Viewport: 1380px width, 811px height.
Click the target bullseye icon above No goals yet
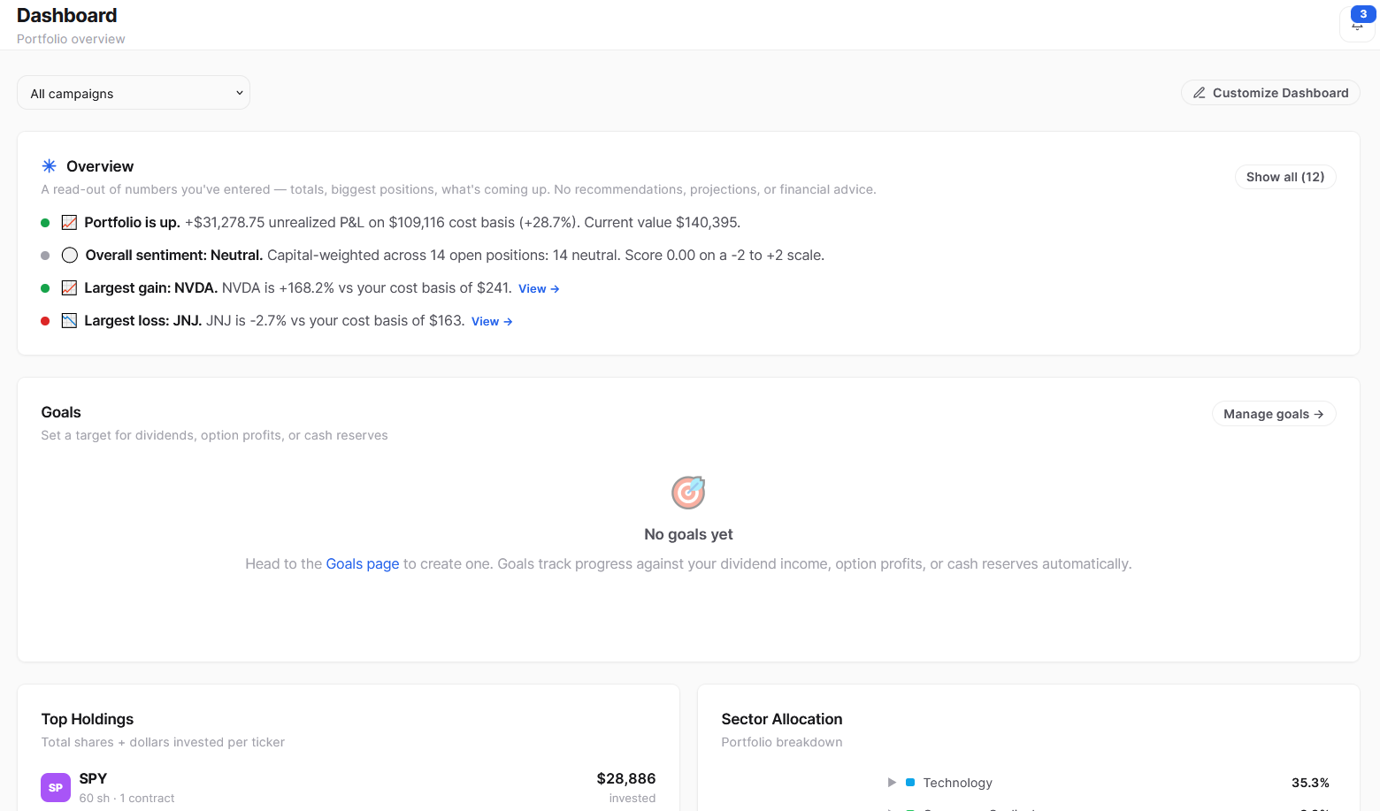(688, 493)
